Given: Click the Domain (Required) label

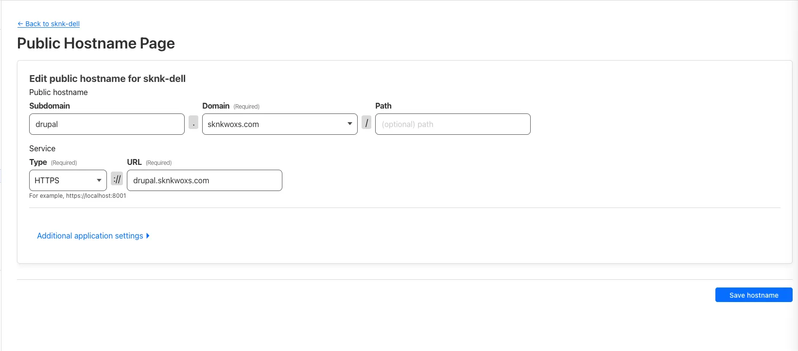Looking at the screenshot, I should (230, 106).
